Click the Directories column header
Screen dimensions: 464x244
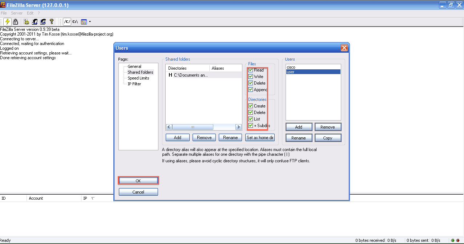(187, 68)
